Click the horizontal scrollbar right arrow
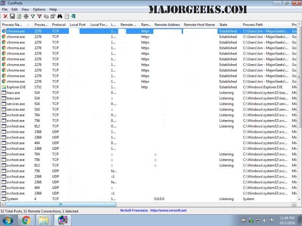The height and width of the screenshot is (226, 302). click(294, 204)
